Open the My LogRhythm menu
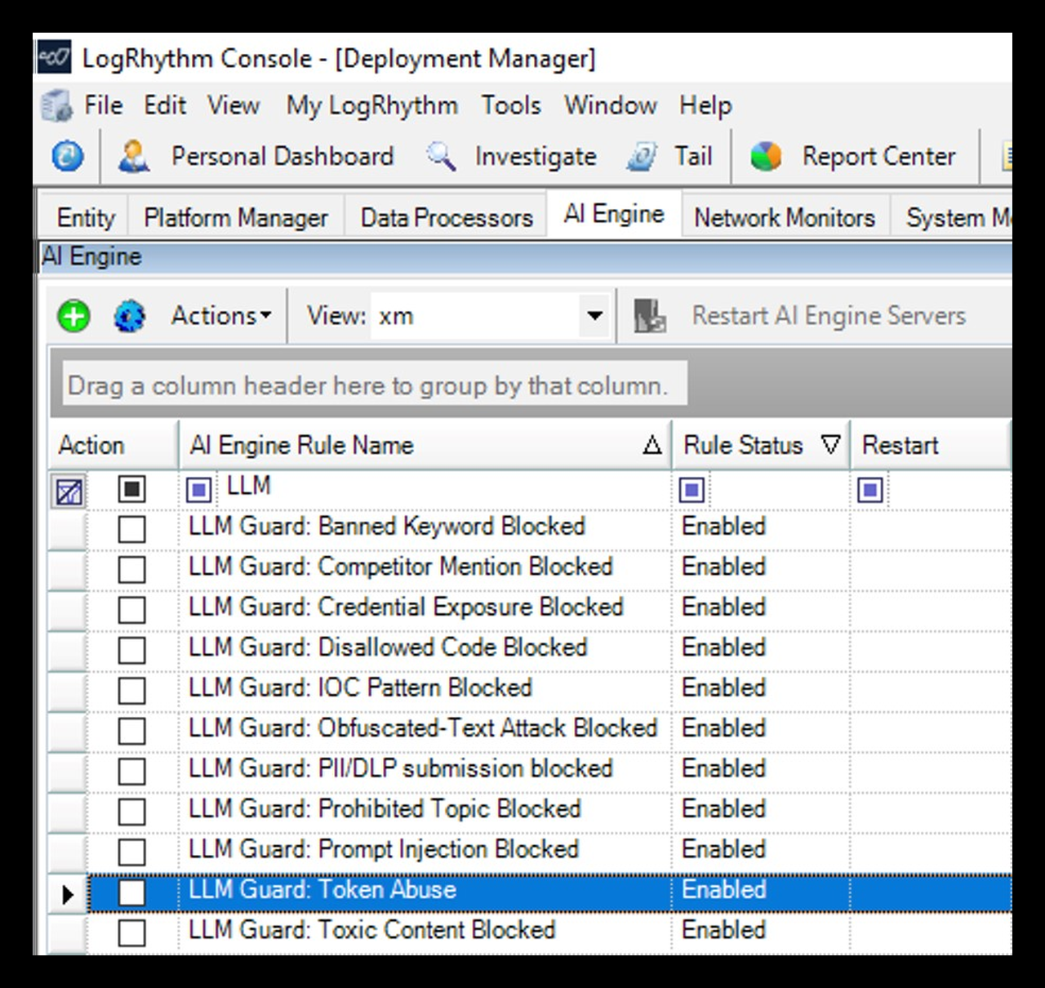This screenshot has width=1045, height=988. [x=371, y=107]
